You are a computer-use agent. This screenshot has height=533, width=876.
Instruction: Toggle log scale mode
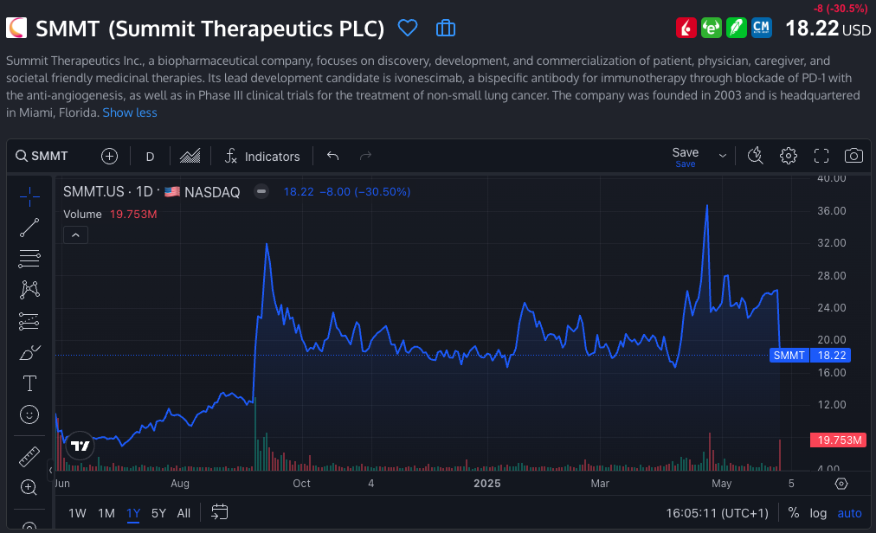(x=818, y=513)
